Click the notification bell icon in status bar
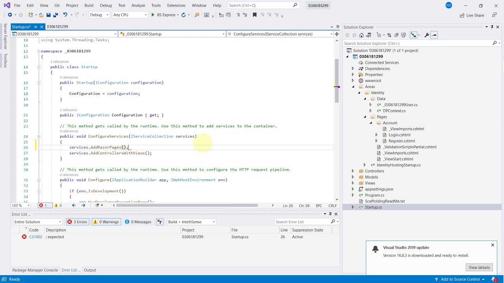504x283 pixels. 494,279
